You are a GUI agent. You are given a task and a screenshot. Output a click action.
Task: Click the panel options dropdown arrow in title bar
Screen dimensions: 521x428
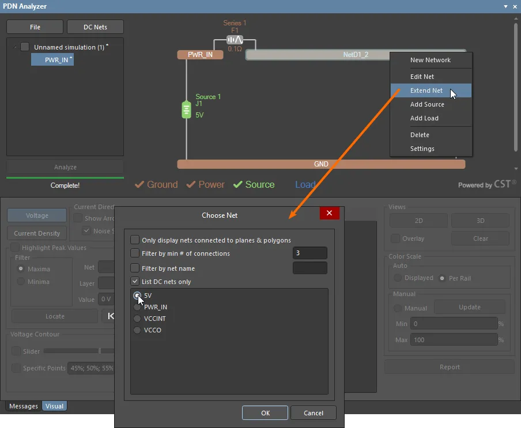(x=505, y=6)
